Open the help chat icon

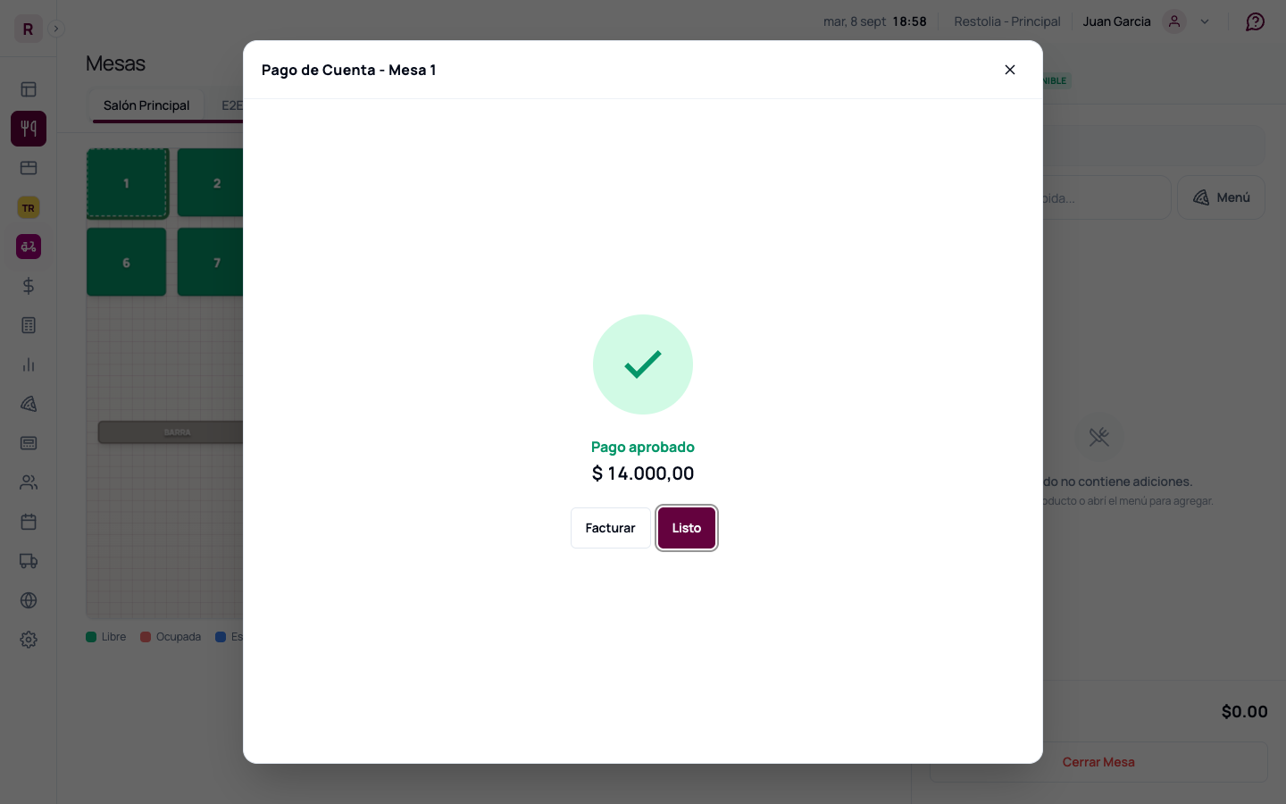pyautogui.click(x=1256, y=21)
